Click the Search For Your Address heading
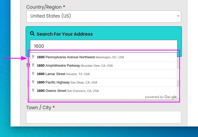The height and width of the screenshot is (137, 198). coord(65,34)
